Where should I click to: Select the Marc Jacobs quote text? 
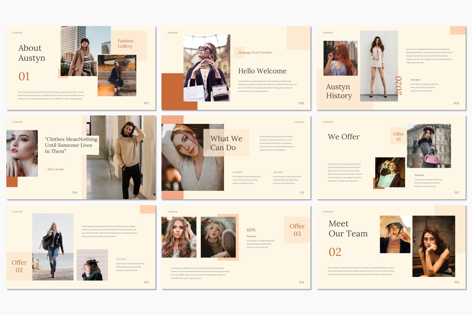(71, 145)
